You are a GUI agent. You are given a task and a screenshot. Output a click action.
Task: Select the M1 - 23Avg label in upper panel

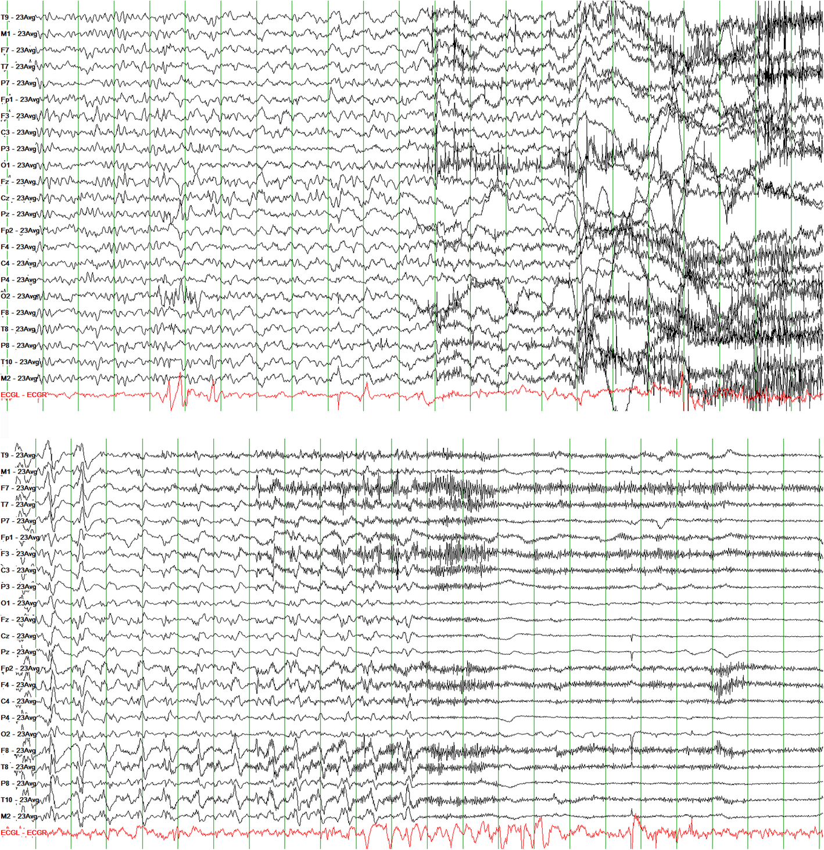(19, 34)
